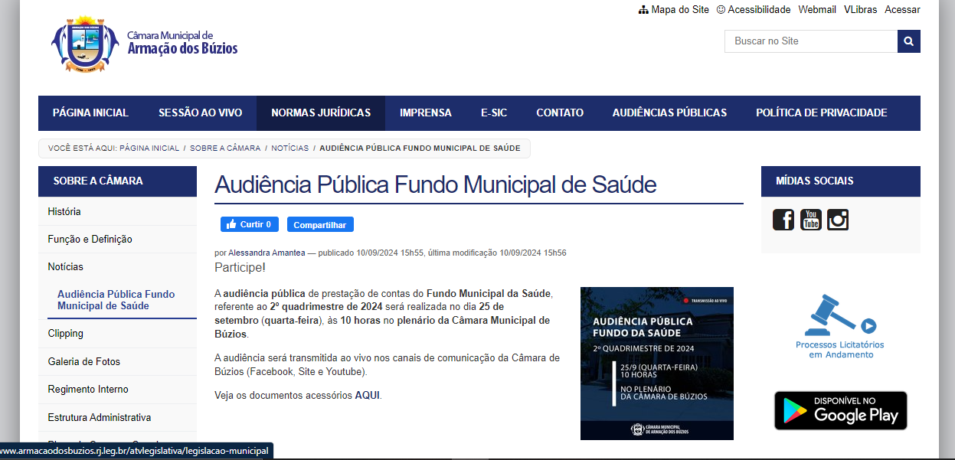Image resolution: width=955 pixels, height=460 pixels.
Task: Open the Normas Jurídicas menu item
Action: [x=320, y=113]
